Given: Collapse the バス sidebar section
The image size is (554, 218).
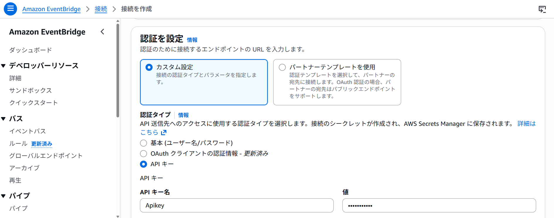Looking at the screenshot, I should click(4, 119).
